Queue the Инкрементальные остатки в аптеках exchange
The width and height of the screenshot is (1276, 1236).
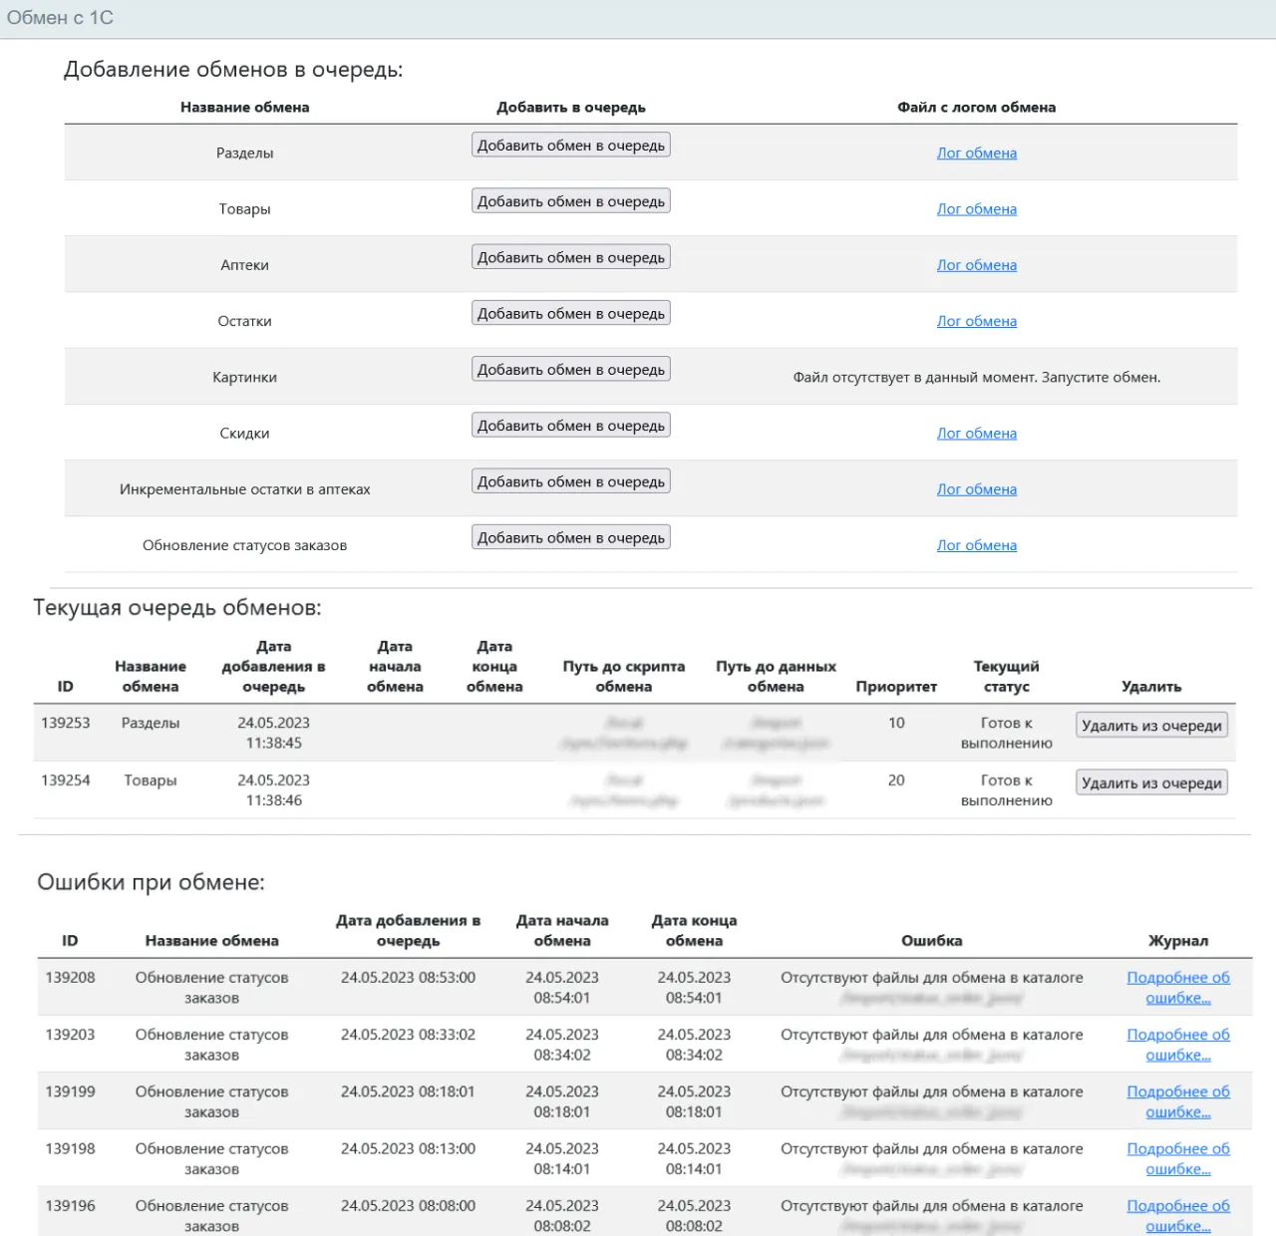(570, 481)
